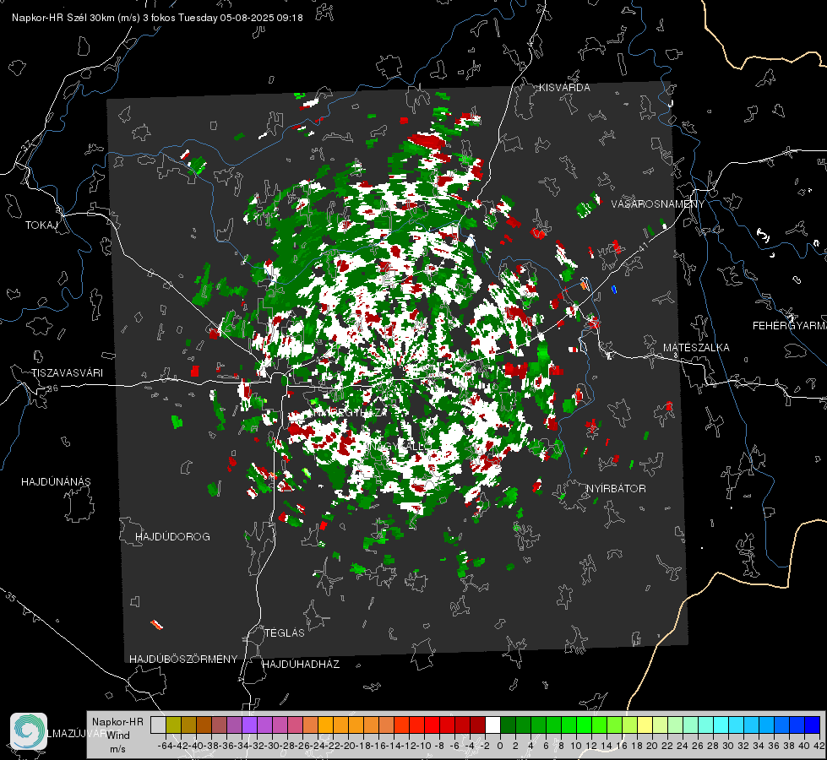Pick the olive swatch between -64 and -42
The image size is (827, 760).
173,725
